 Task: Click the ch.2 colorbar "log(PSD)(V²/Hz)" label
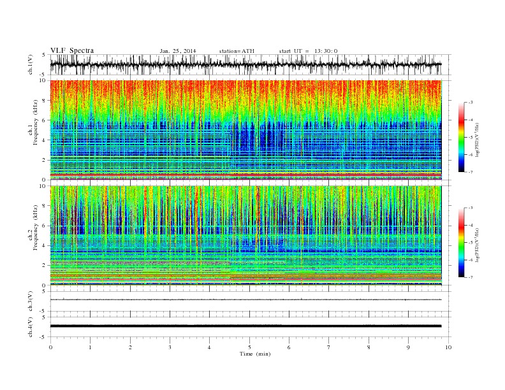pos(478,245)
